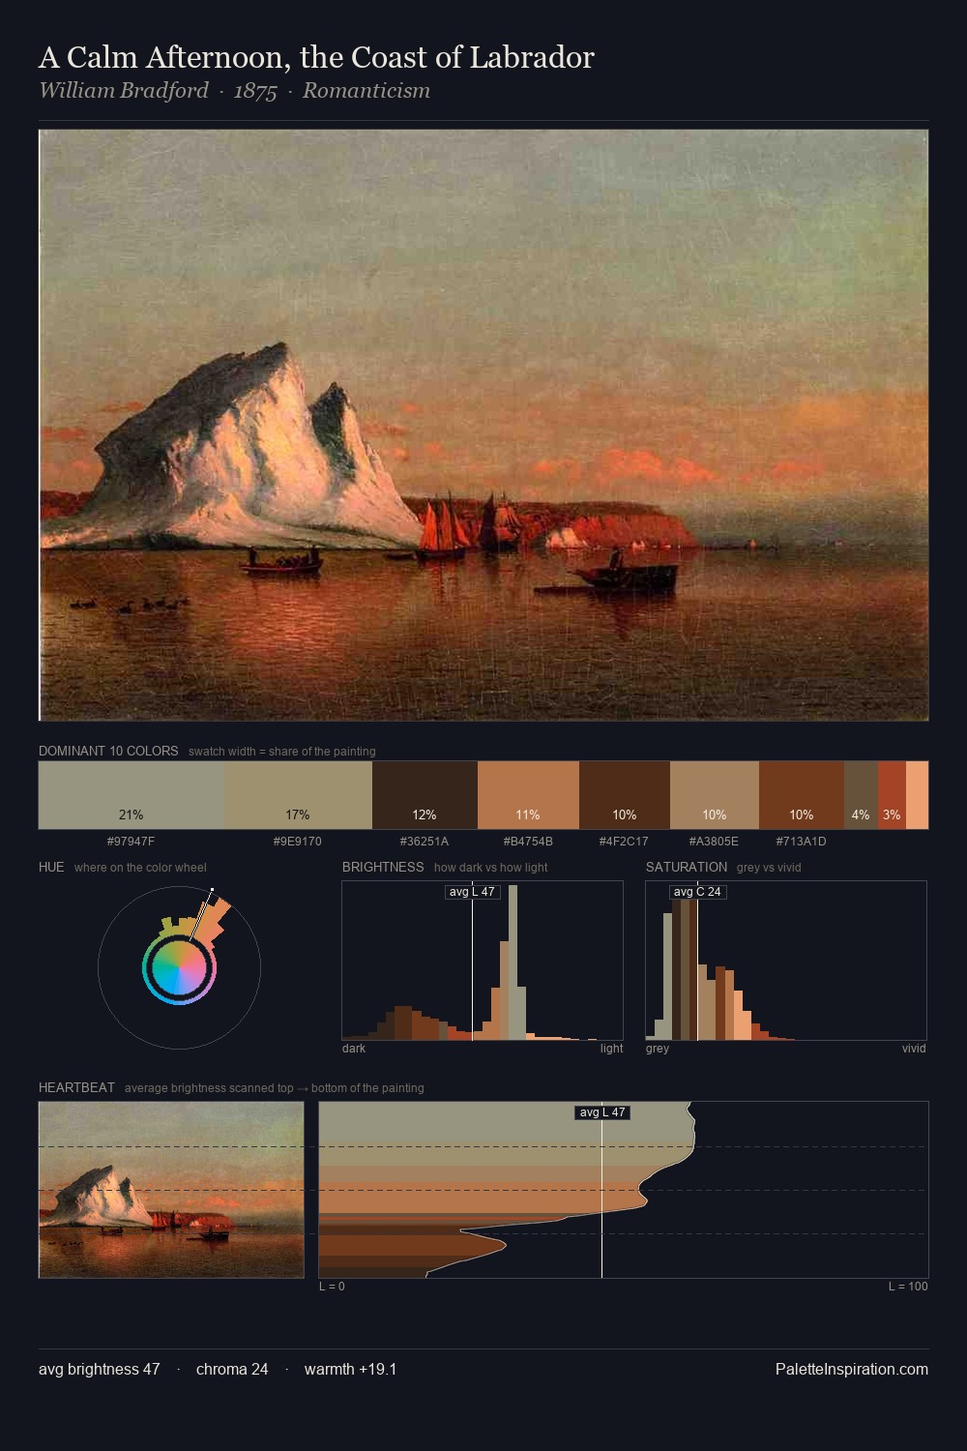This screenshot has width=967, height=1451.
Task: Click the 21% swatch for color #97947F
Action: [x=132, y=795]
